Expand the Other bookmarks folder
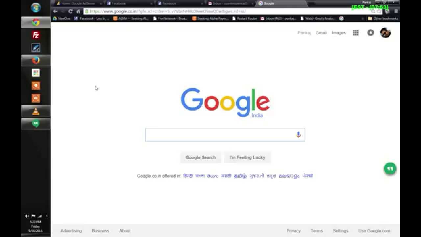The image size is (421, 237). click(383, 18)
